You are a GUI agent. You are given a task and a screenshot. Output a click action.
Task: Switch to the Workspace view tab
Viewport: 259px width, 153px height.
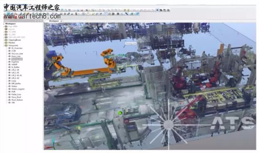[x=54, y=21]
